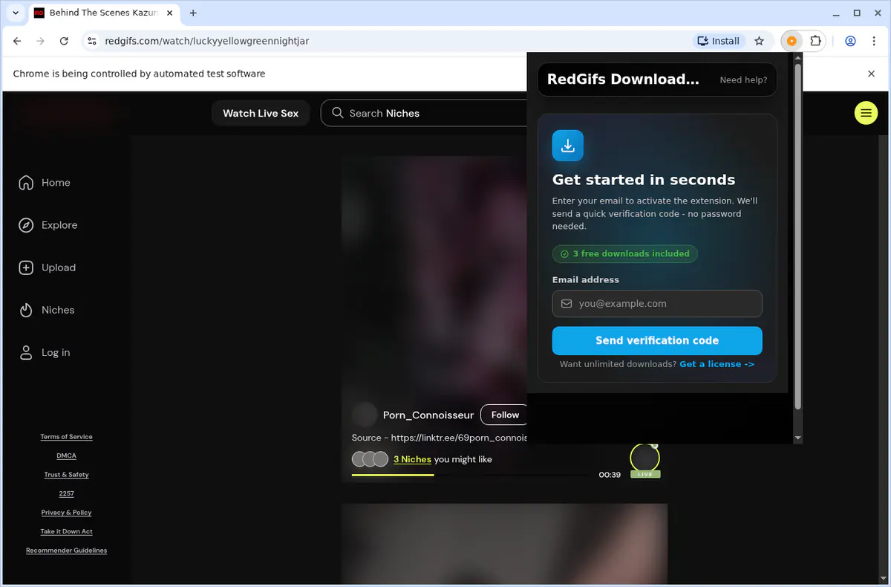Viewport: 891px width, 587px height.
Task: Click the email address input field
Action: tap(657, 303)
